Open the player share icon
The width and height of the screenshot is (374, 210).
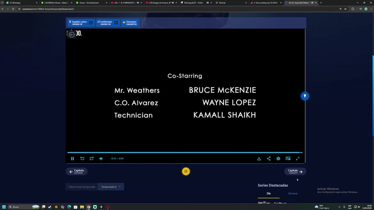[269, 158]
